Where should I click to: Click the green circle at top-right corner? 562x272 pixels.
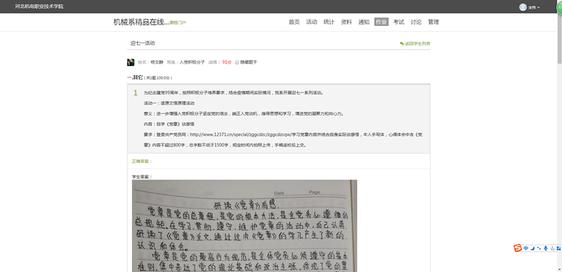[559, 7]
